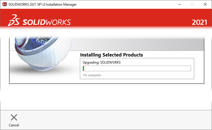Click the SOLIDWORKS logo in red banner

point(39,20)
